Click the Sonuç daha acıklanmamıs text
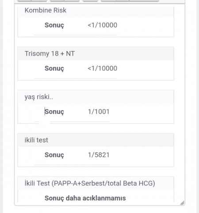The image size is (199, 213). point(85,198)
